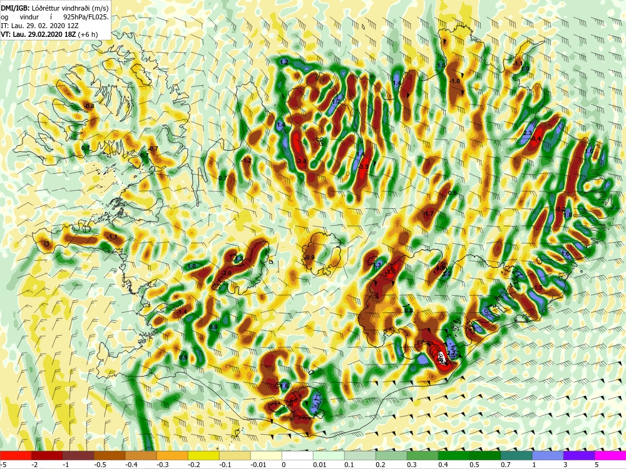Click the purple legend swatch labeled 3

pos(579,455)
